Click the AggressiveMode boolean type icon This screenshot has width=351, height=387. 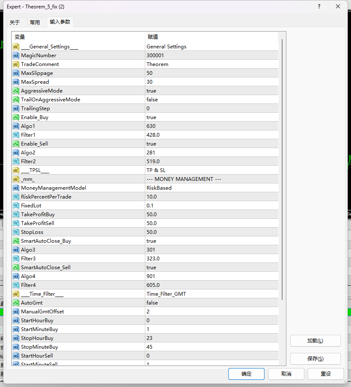(16, 91)
